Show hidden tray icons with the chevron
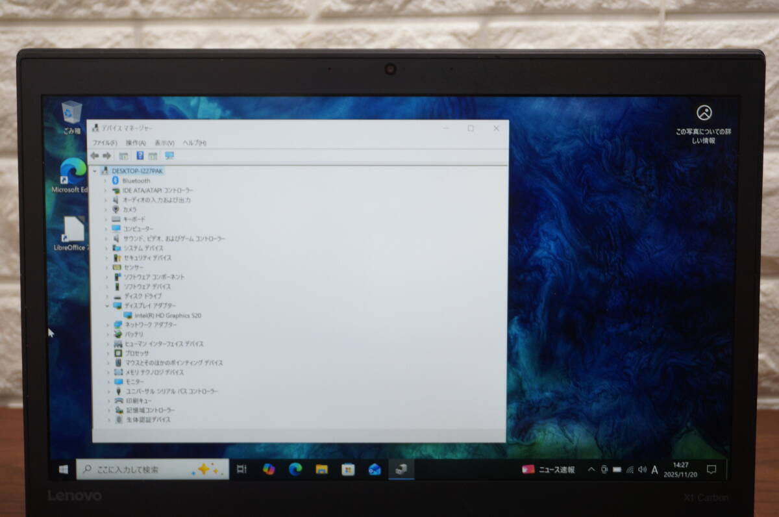Image resolution: width=779 pixels, height=517 pixels. point(591,470)
